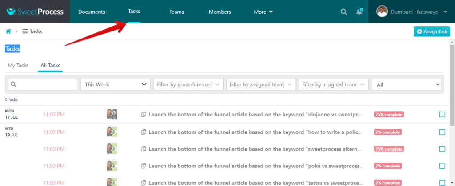Tick the checkbox for the "how to write a polic" task
The image size is (455, 186).
pyautogui.click(x=442, y=132)
